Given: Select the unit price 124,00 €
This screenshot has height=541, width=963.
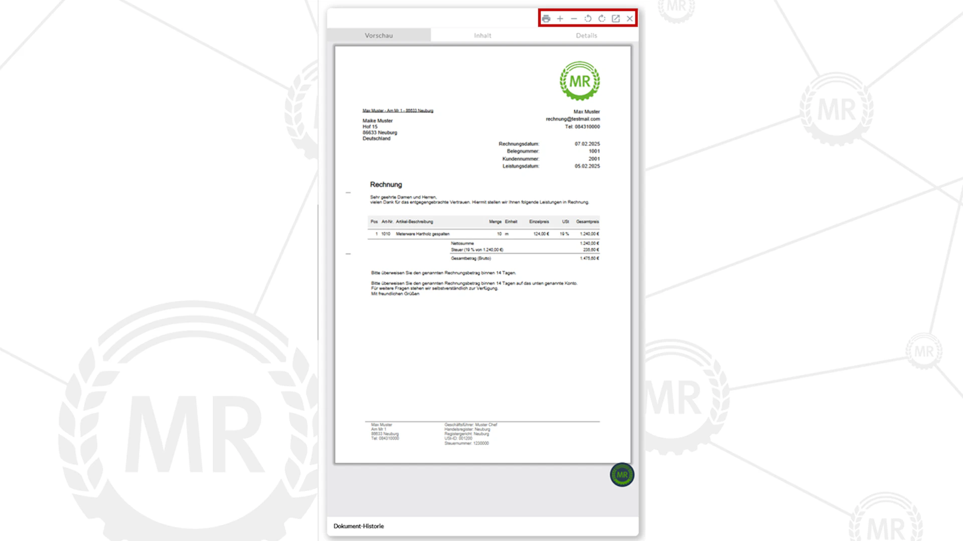Looking at the screenshot, I should tap(541, 234).
